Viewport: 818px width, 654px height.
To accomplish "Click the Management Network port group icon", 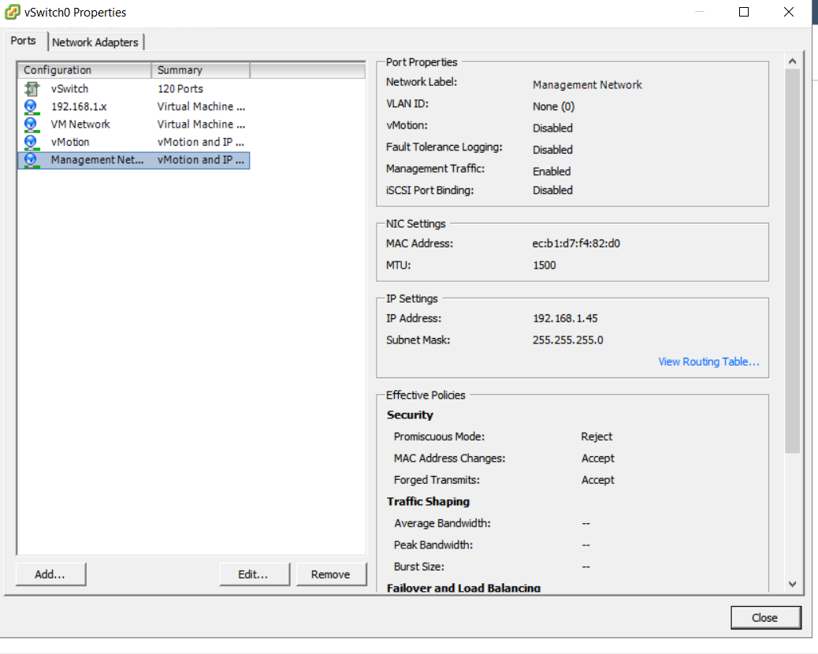I will (x=31, y=160).
